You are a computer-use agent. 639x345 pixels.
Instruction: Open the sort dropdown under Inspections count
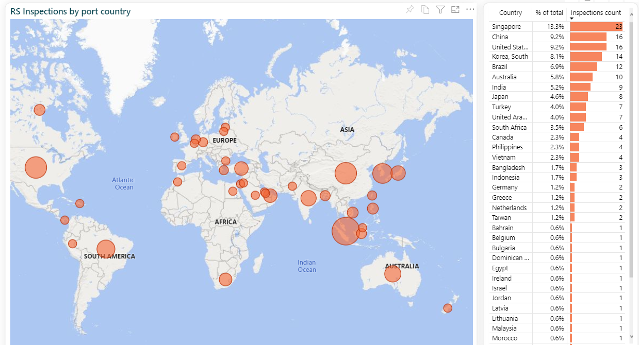pos(596,19)
